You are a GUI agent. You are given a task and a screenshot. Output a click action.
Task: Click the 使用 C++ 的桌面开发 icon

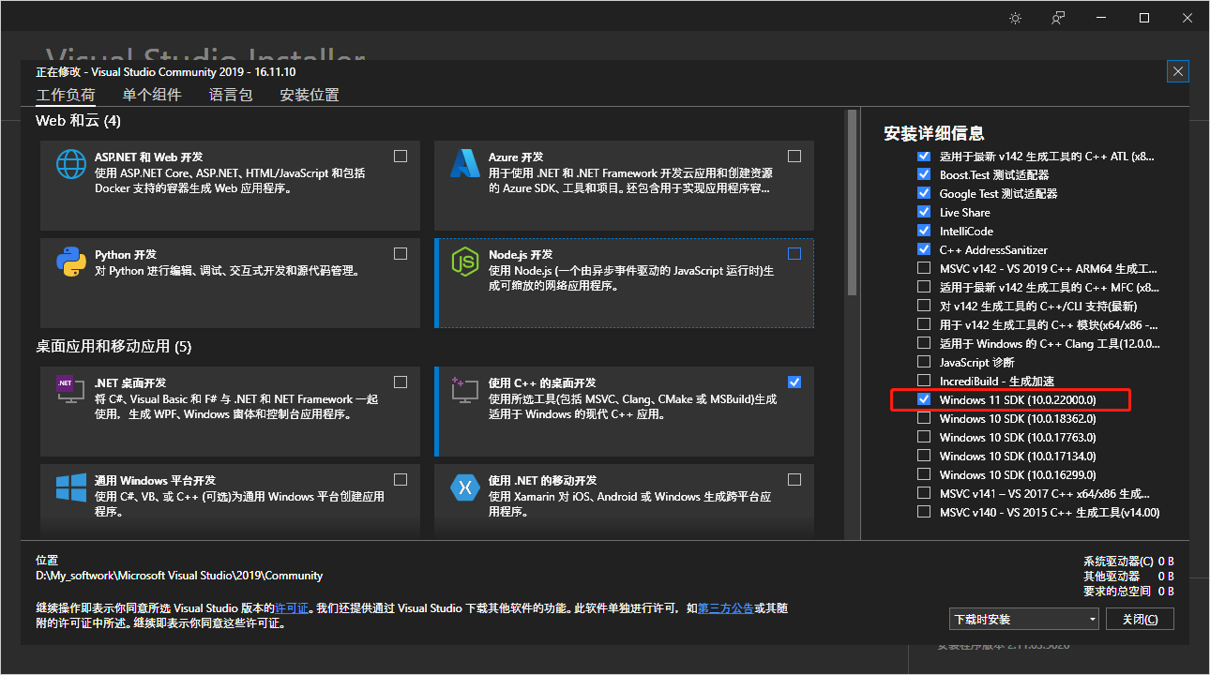(x=466, y=391)
